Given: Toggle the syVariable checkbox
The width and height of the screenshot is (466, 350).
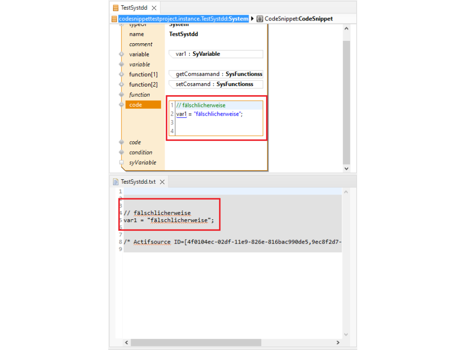Looking at the screenshot, I should [x=121, y=162].
